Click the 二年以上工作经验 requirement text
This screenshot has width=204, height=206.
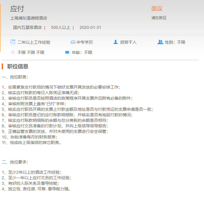point(34,42)
